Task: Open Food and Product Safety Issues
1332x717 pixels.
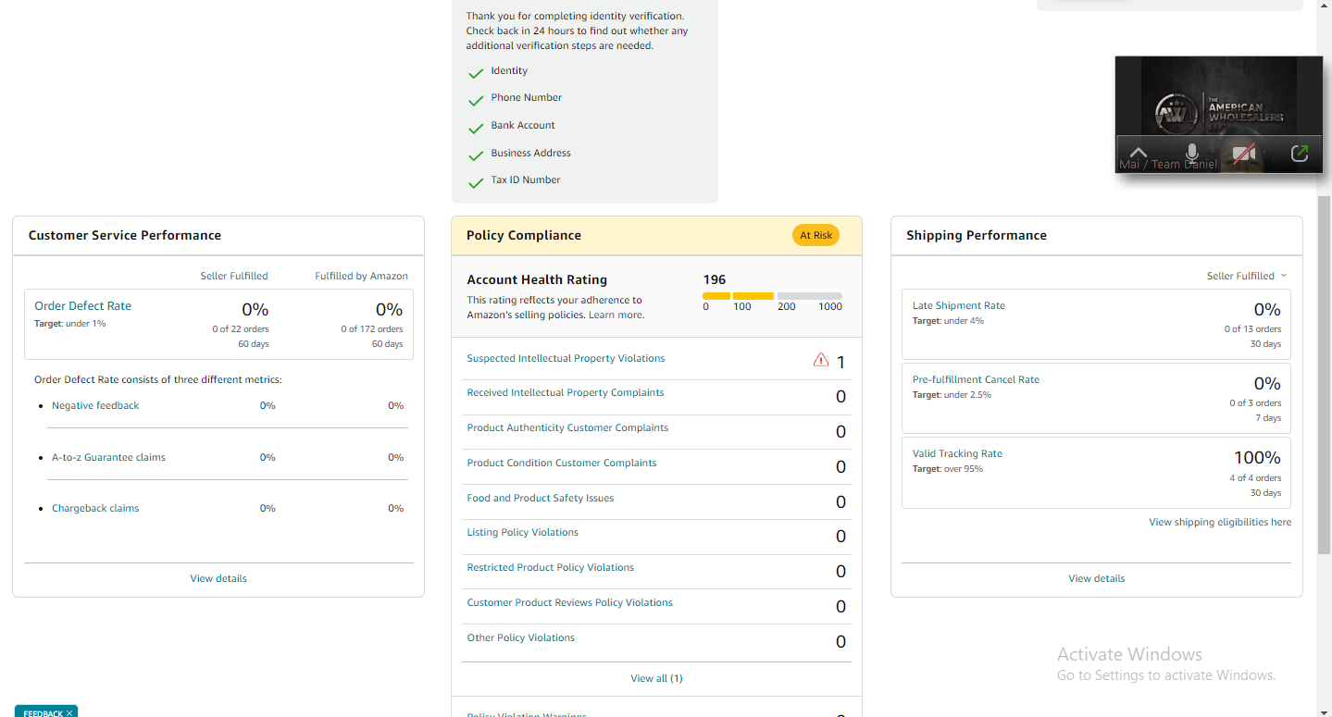Action: 541,498
